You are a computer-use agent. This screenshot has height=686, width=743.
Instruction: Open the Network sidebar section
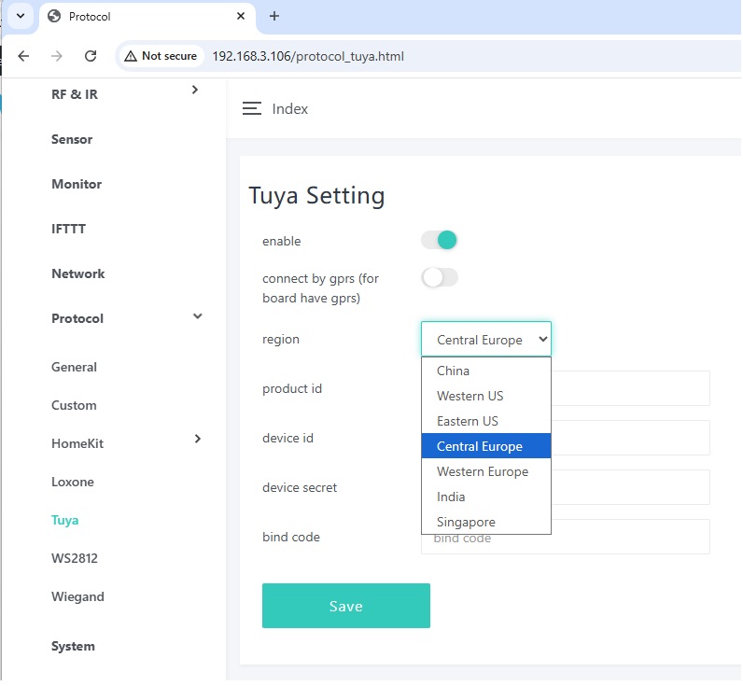pyautogui.click(x=77, y=273)
